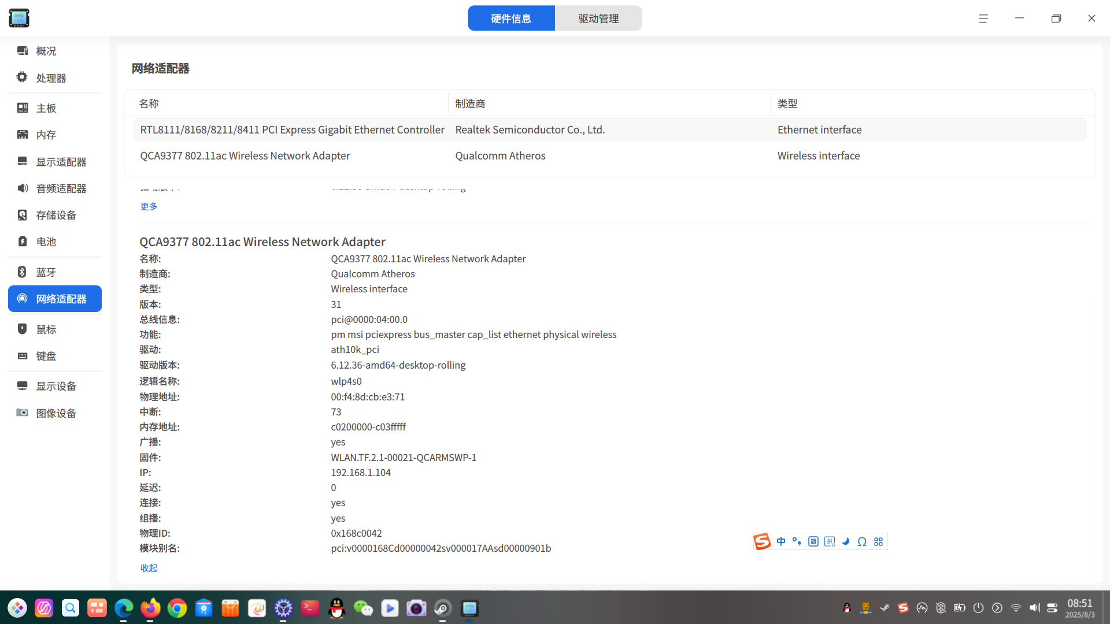The height and width of the screenshot is (624, 1110).
Task: Switch to 硬件信息 tab
Action: 511,18
